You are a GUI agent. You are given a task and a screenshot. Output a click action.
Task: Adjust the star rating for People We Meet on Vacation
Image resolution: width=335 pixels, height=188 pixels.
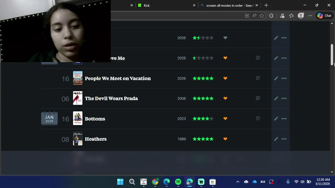coord(203,78)
